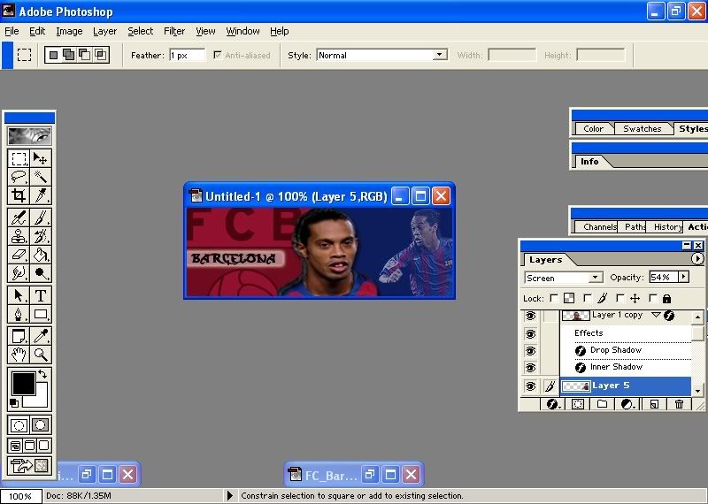
Task: Select Add to selection mode button
Action: pos(69,55)
